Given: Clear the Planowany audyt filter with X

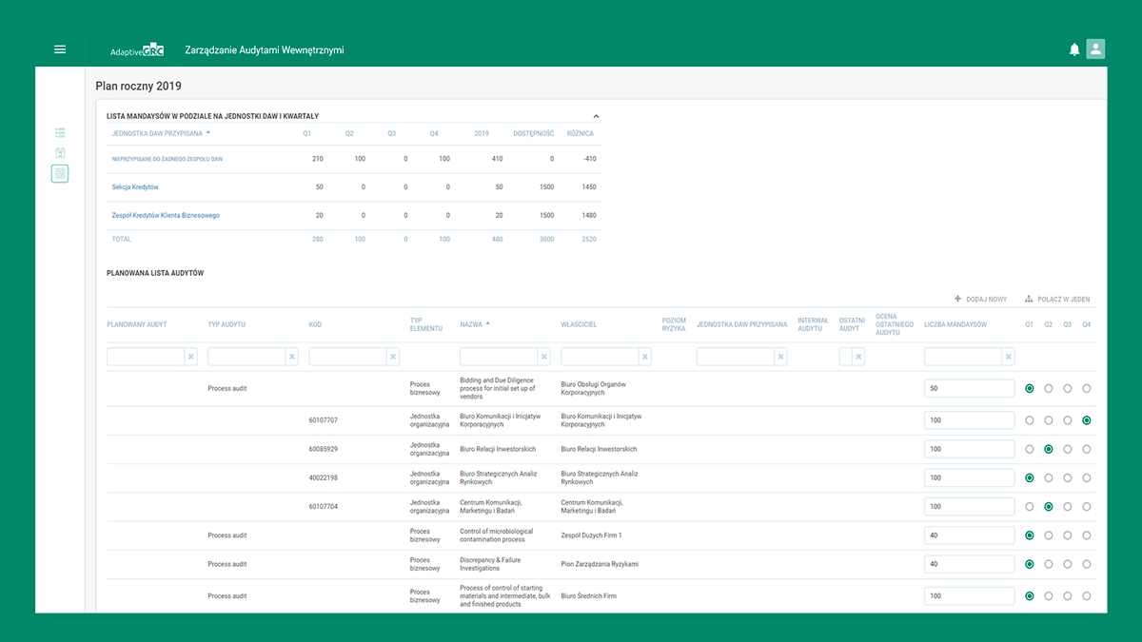Looking at the screenshot, I should 190,357.
